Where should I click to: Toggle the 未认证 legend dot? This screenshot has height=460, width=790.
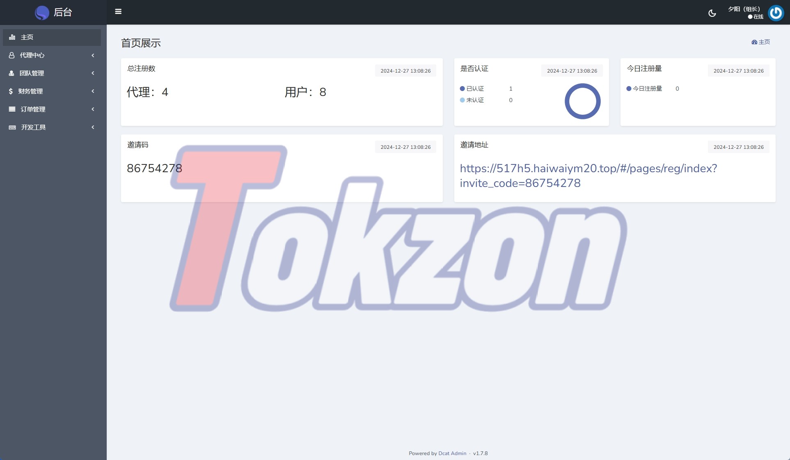(463, 100)
